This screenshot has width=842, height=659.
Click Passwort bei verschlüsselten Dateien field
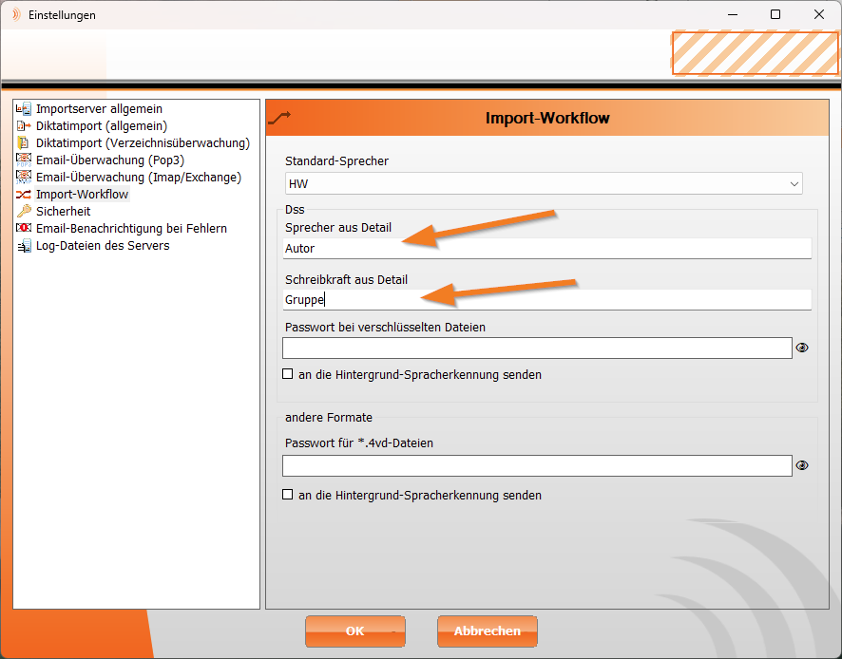click(x=537, y=348)
